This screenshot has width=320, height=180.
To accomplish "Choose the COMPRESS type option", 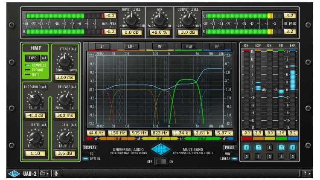I will (x=36, y=65).
